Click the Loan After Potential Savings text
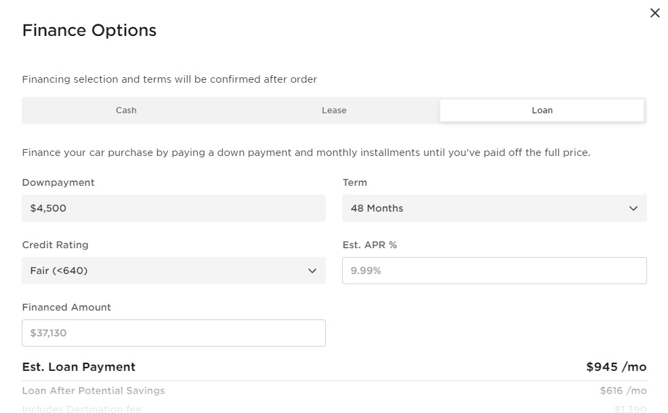The width and height of the screenshot is (668, 413). (x=93, y=391)
